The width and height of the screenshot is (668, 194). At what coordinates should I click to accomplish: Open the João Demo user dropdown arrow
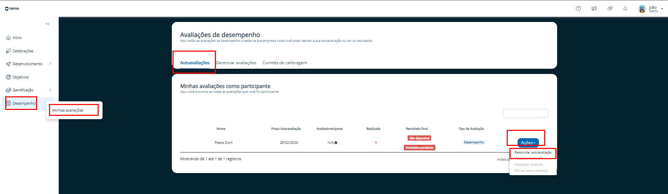pos(662,9)
